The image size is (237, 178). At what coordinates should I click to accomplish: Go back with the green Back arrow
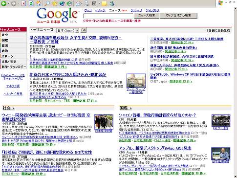click(x=3, y=3)
